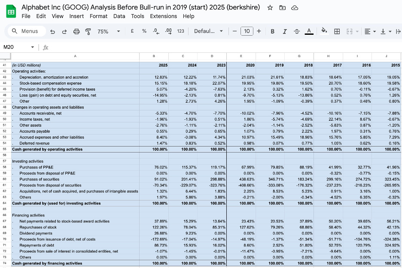Open the font family dropdown
The height and width of the screenshot is (268, 402).
pos(208,31)
